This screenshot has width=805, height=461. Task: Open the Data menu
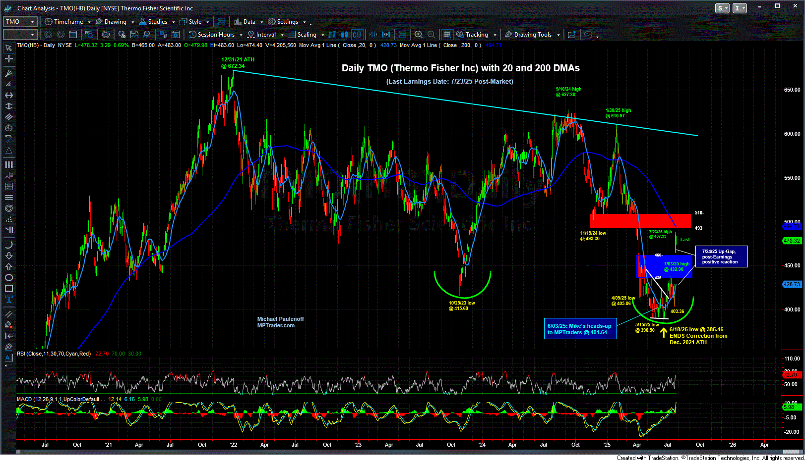coord(245,22)
